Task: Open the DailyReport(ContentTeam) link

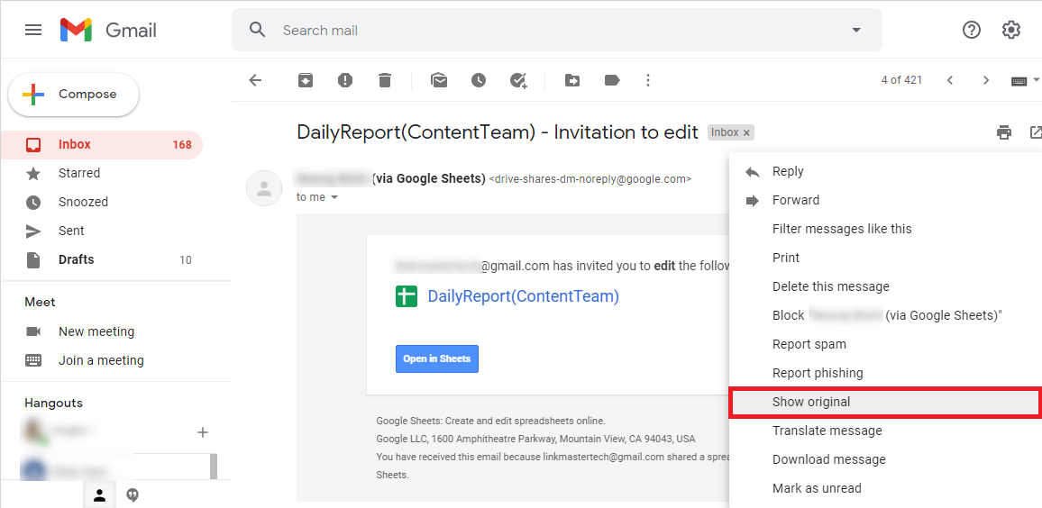Action: point(523,296)
